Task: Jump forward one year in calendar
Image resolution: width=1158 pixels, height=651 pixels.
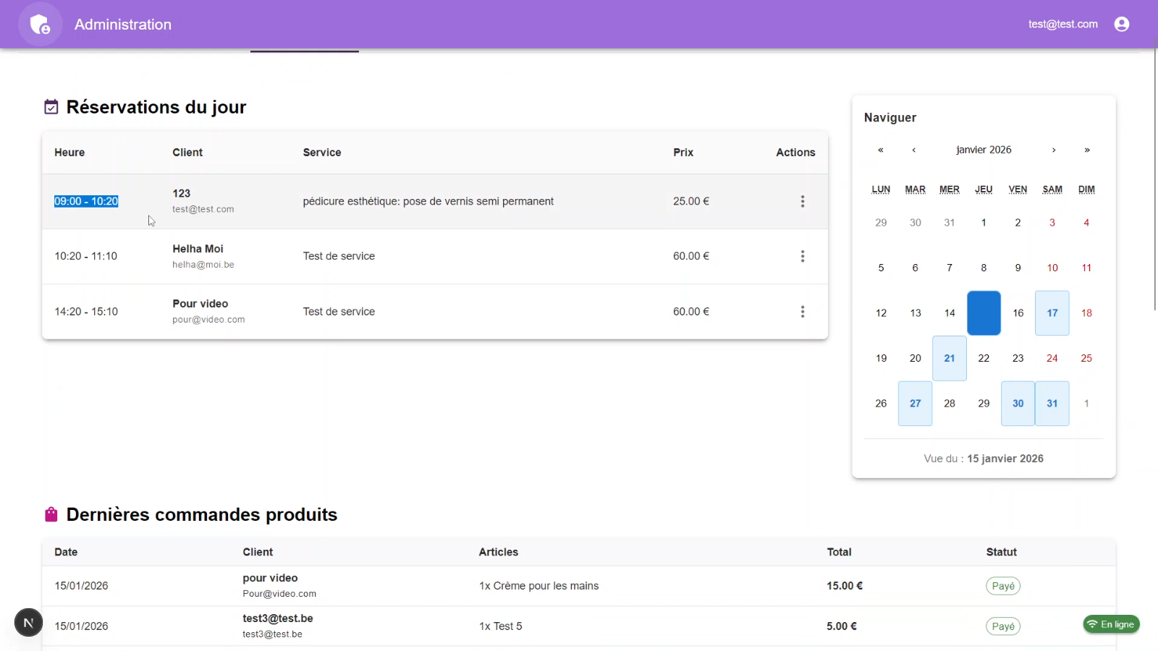Action: click(x=1086, y=150)
